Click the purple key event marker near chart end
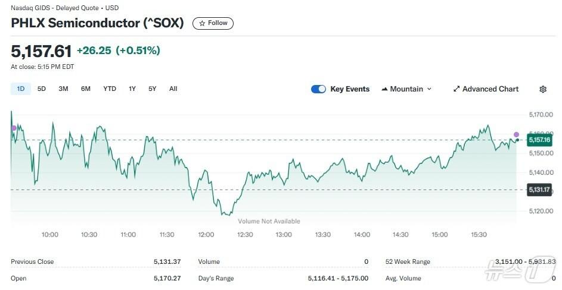 coord(516,134)
